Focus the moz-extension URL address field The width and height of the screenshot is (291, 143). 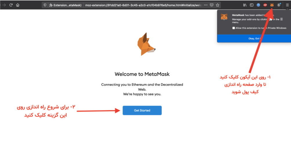pos(143,5)
